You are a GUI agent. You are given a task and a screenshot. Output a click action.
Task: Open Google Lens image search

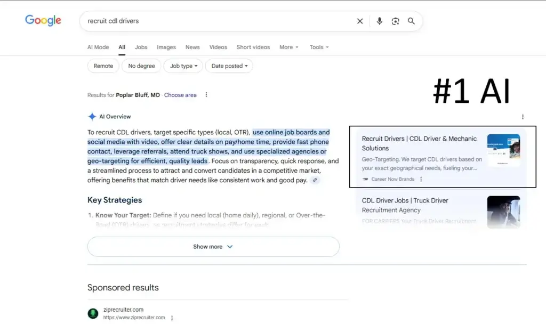tap(395, 21)
